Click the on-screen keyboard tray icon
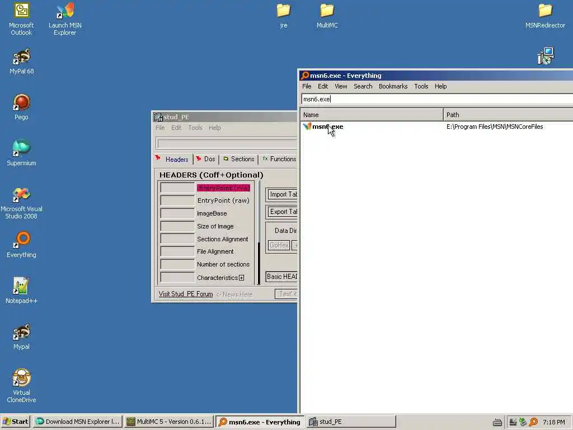Image resolution: width=573 pixels, height=430 pixels. pos(497,422)
